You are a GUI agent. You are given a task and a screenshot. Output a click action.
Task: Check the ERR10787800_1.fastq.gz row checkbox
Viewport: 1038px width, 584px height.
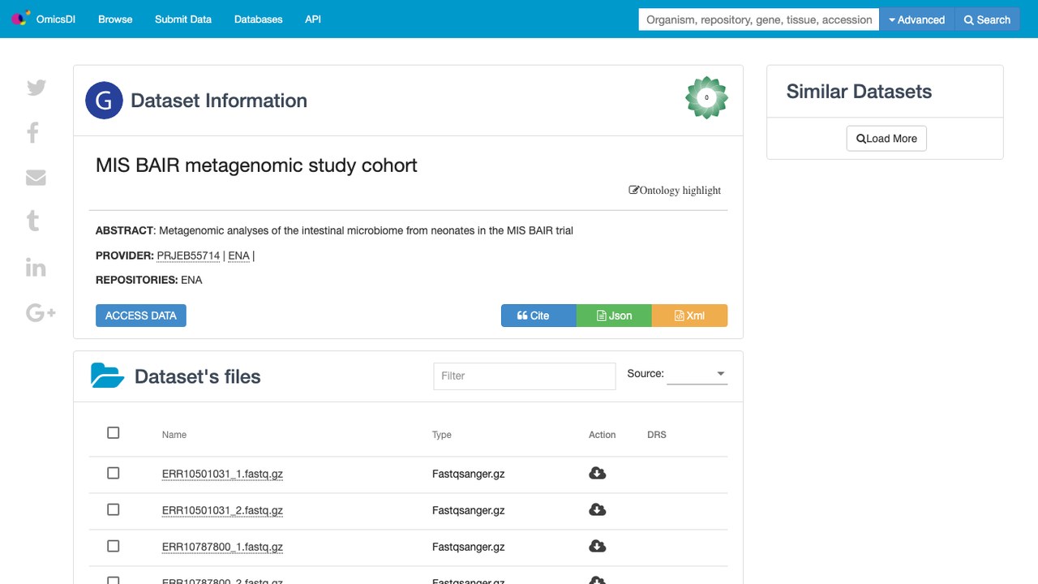114,546
